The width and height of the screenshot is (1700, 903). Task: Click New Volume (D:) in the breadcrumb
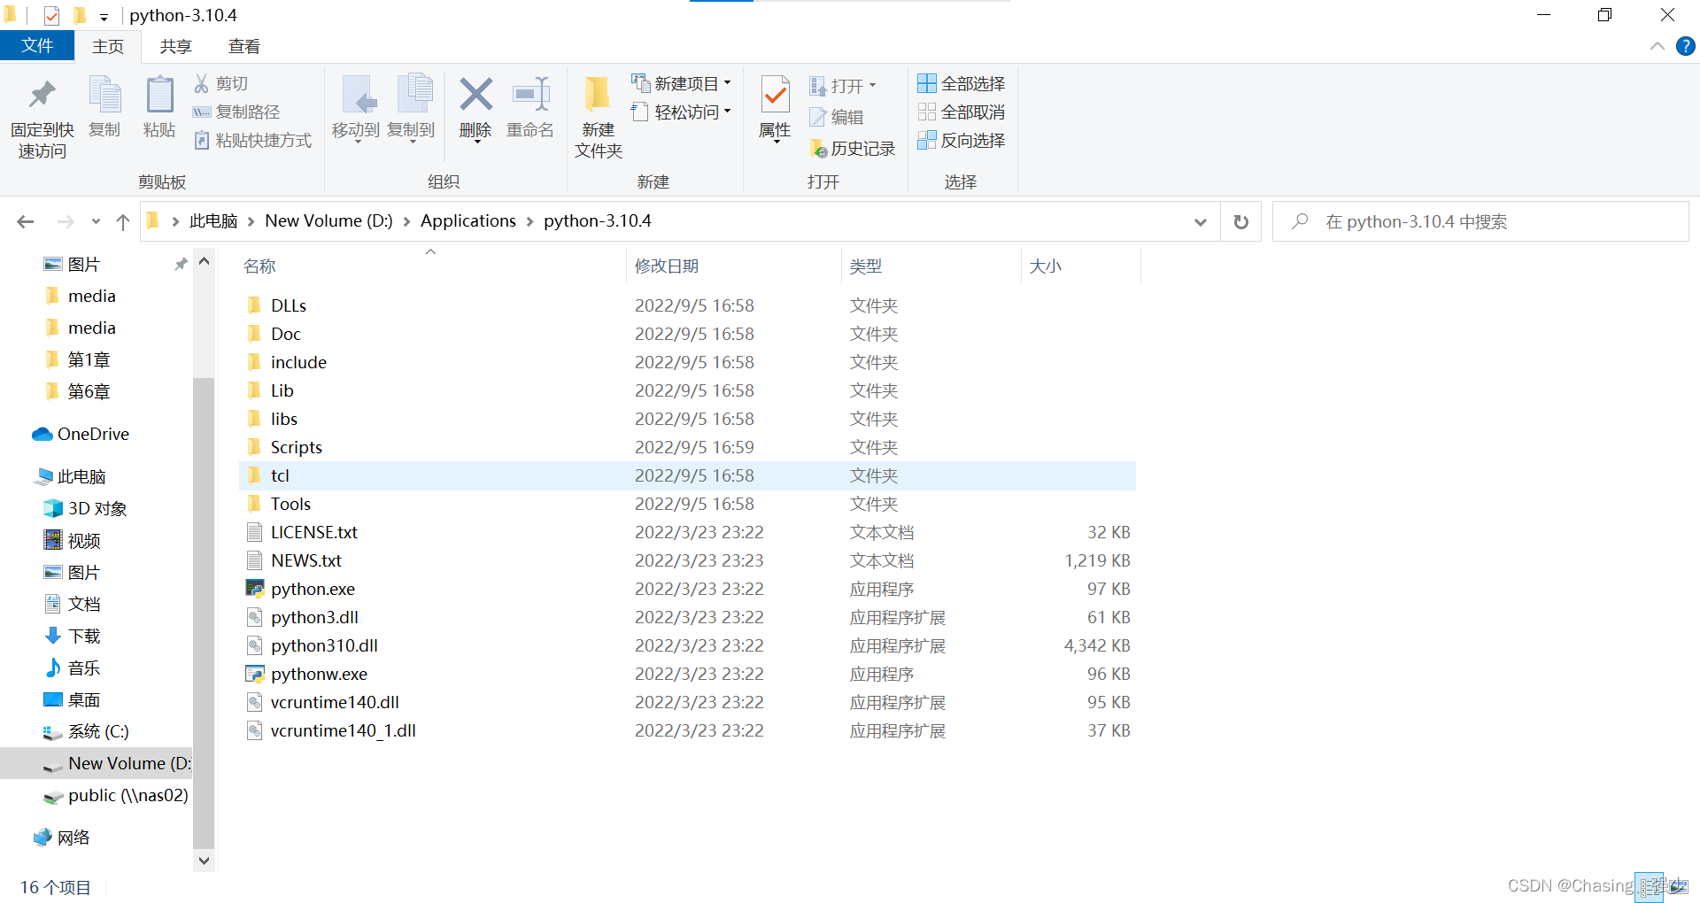click(x=328, y=221)
